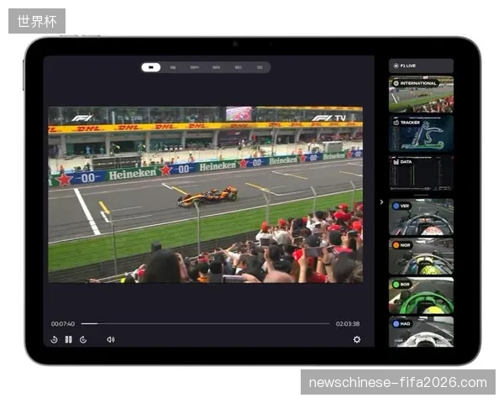The image size is (504, 403).
Task: Open the TRACKER map feed
Action: tap(421, 133)
